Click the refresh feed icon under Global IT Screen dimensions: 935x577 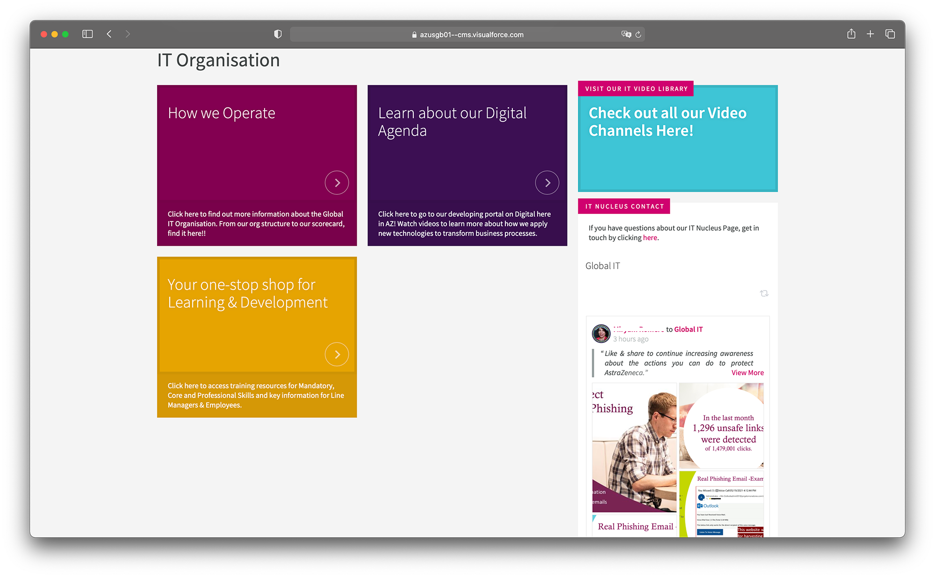[764, 293]
